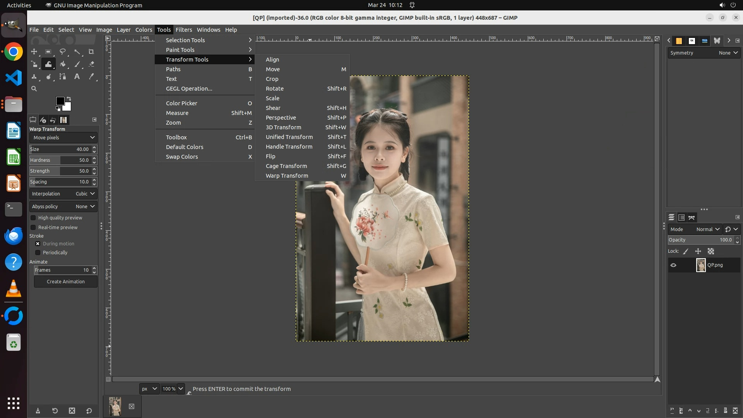The width and height of the screenshot is (743, 418).
Task: Swap foreground and background colors arrow
Action: (69, 98)
